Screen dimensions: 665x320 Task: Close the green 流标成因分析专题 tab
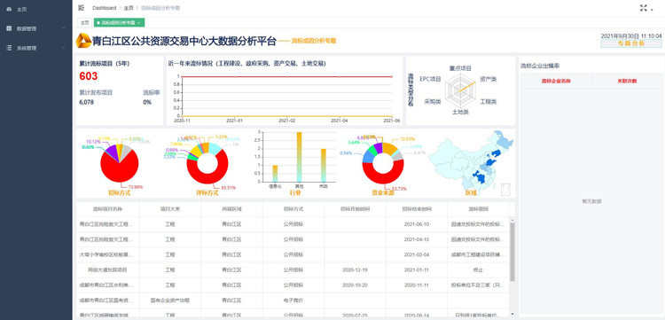(x=139, y=22)
